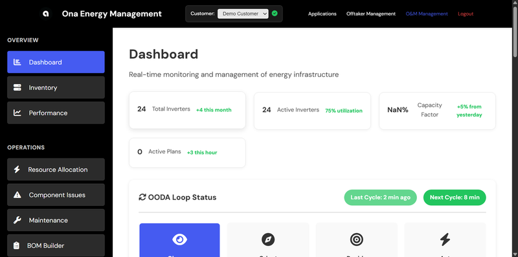The width and height of the screenshot is (518, 257).
Task: Click the '+4 this month' text
Action: pos(214,110)
